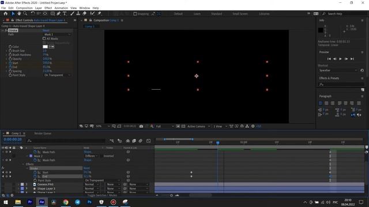
Task: Open Telegram from the taskbar
Action: (78, 202)
